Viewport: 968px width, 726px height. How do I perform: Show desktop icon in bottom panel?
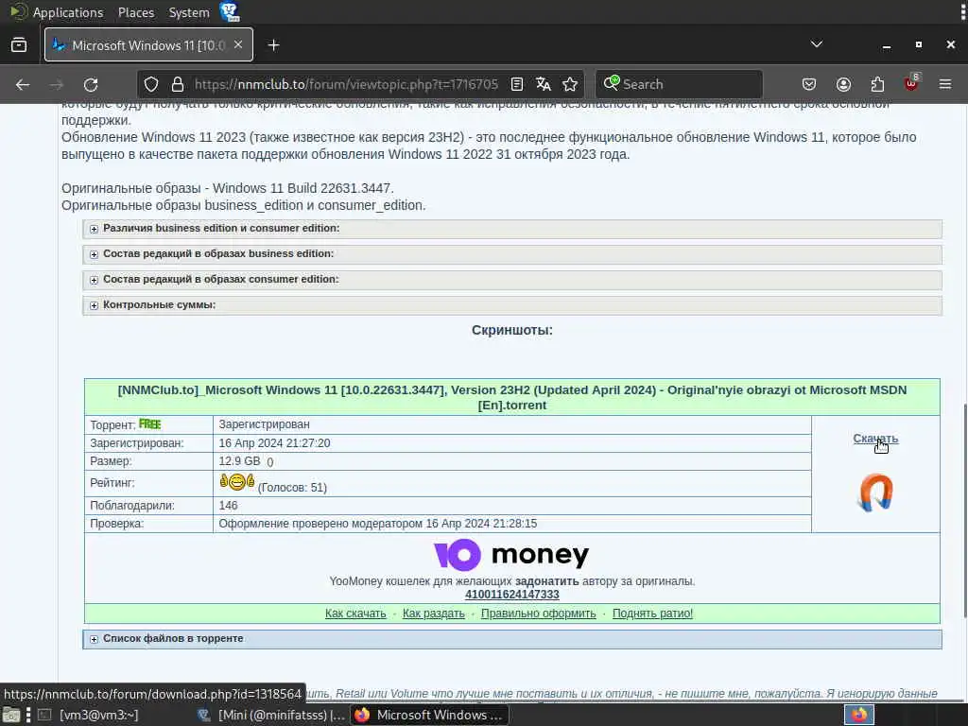point(10,715)
